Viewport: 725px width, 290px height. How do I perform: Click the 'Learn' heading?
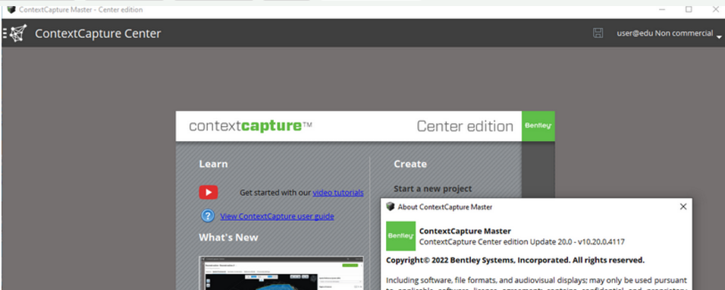tap(213, 164)
